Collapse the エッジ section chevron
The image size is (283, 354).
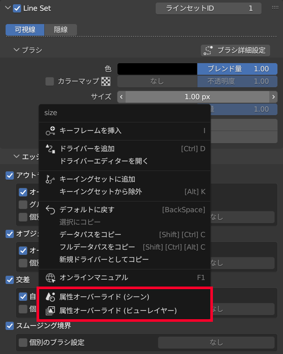tap(16, 156)
